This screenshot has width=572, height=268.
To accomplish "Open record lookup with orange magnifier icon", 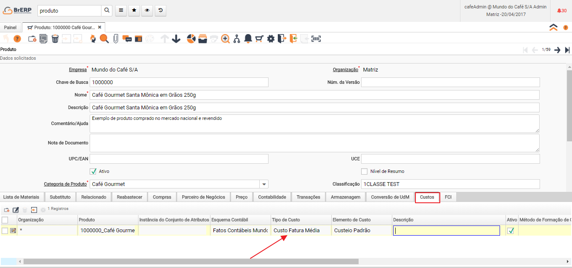I will pyautogui.click(x=104, y=39).
